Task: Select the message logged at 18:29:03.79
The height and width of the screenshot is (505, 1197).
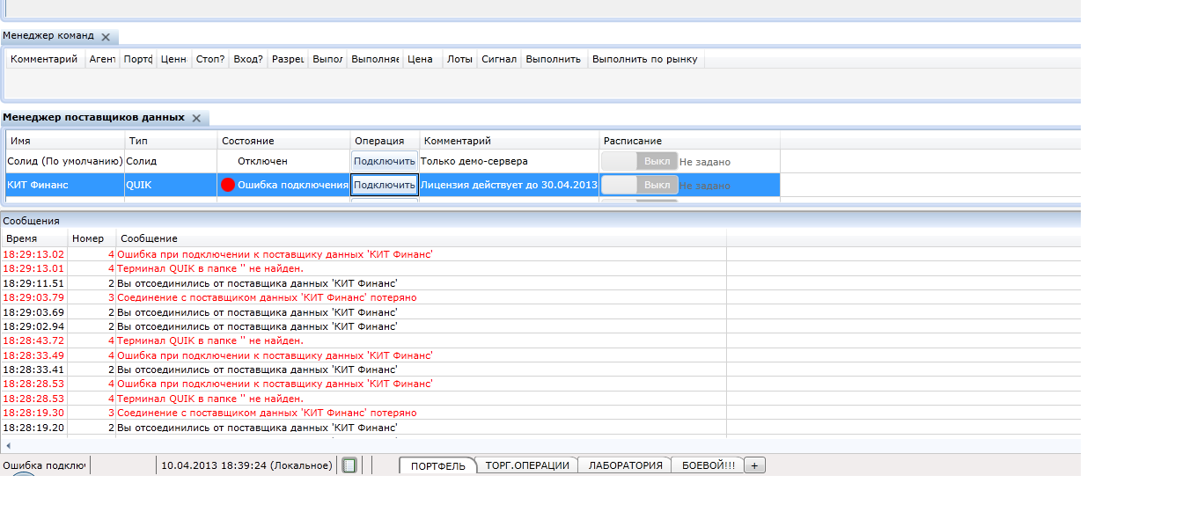Action: 364,297
